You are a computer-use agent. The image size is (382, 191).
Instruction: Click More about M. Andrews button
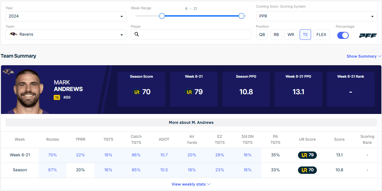[191, 122]
